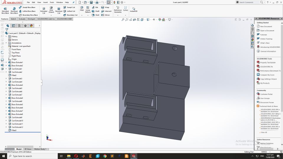Open Online Training link

tap(266, 39)
